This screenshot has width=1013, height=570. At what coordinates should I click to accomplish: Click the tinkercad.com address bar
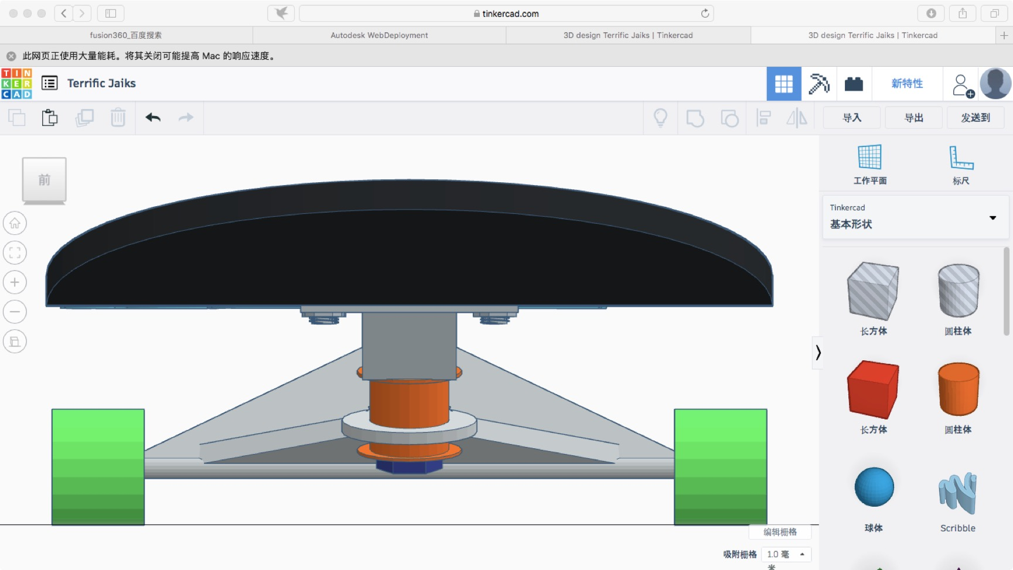[x=506, y=13]
